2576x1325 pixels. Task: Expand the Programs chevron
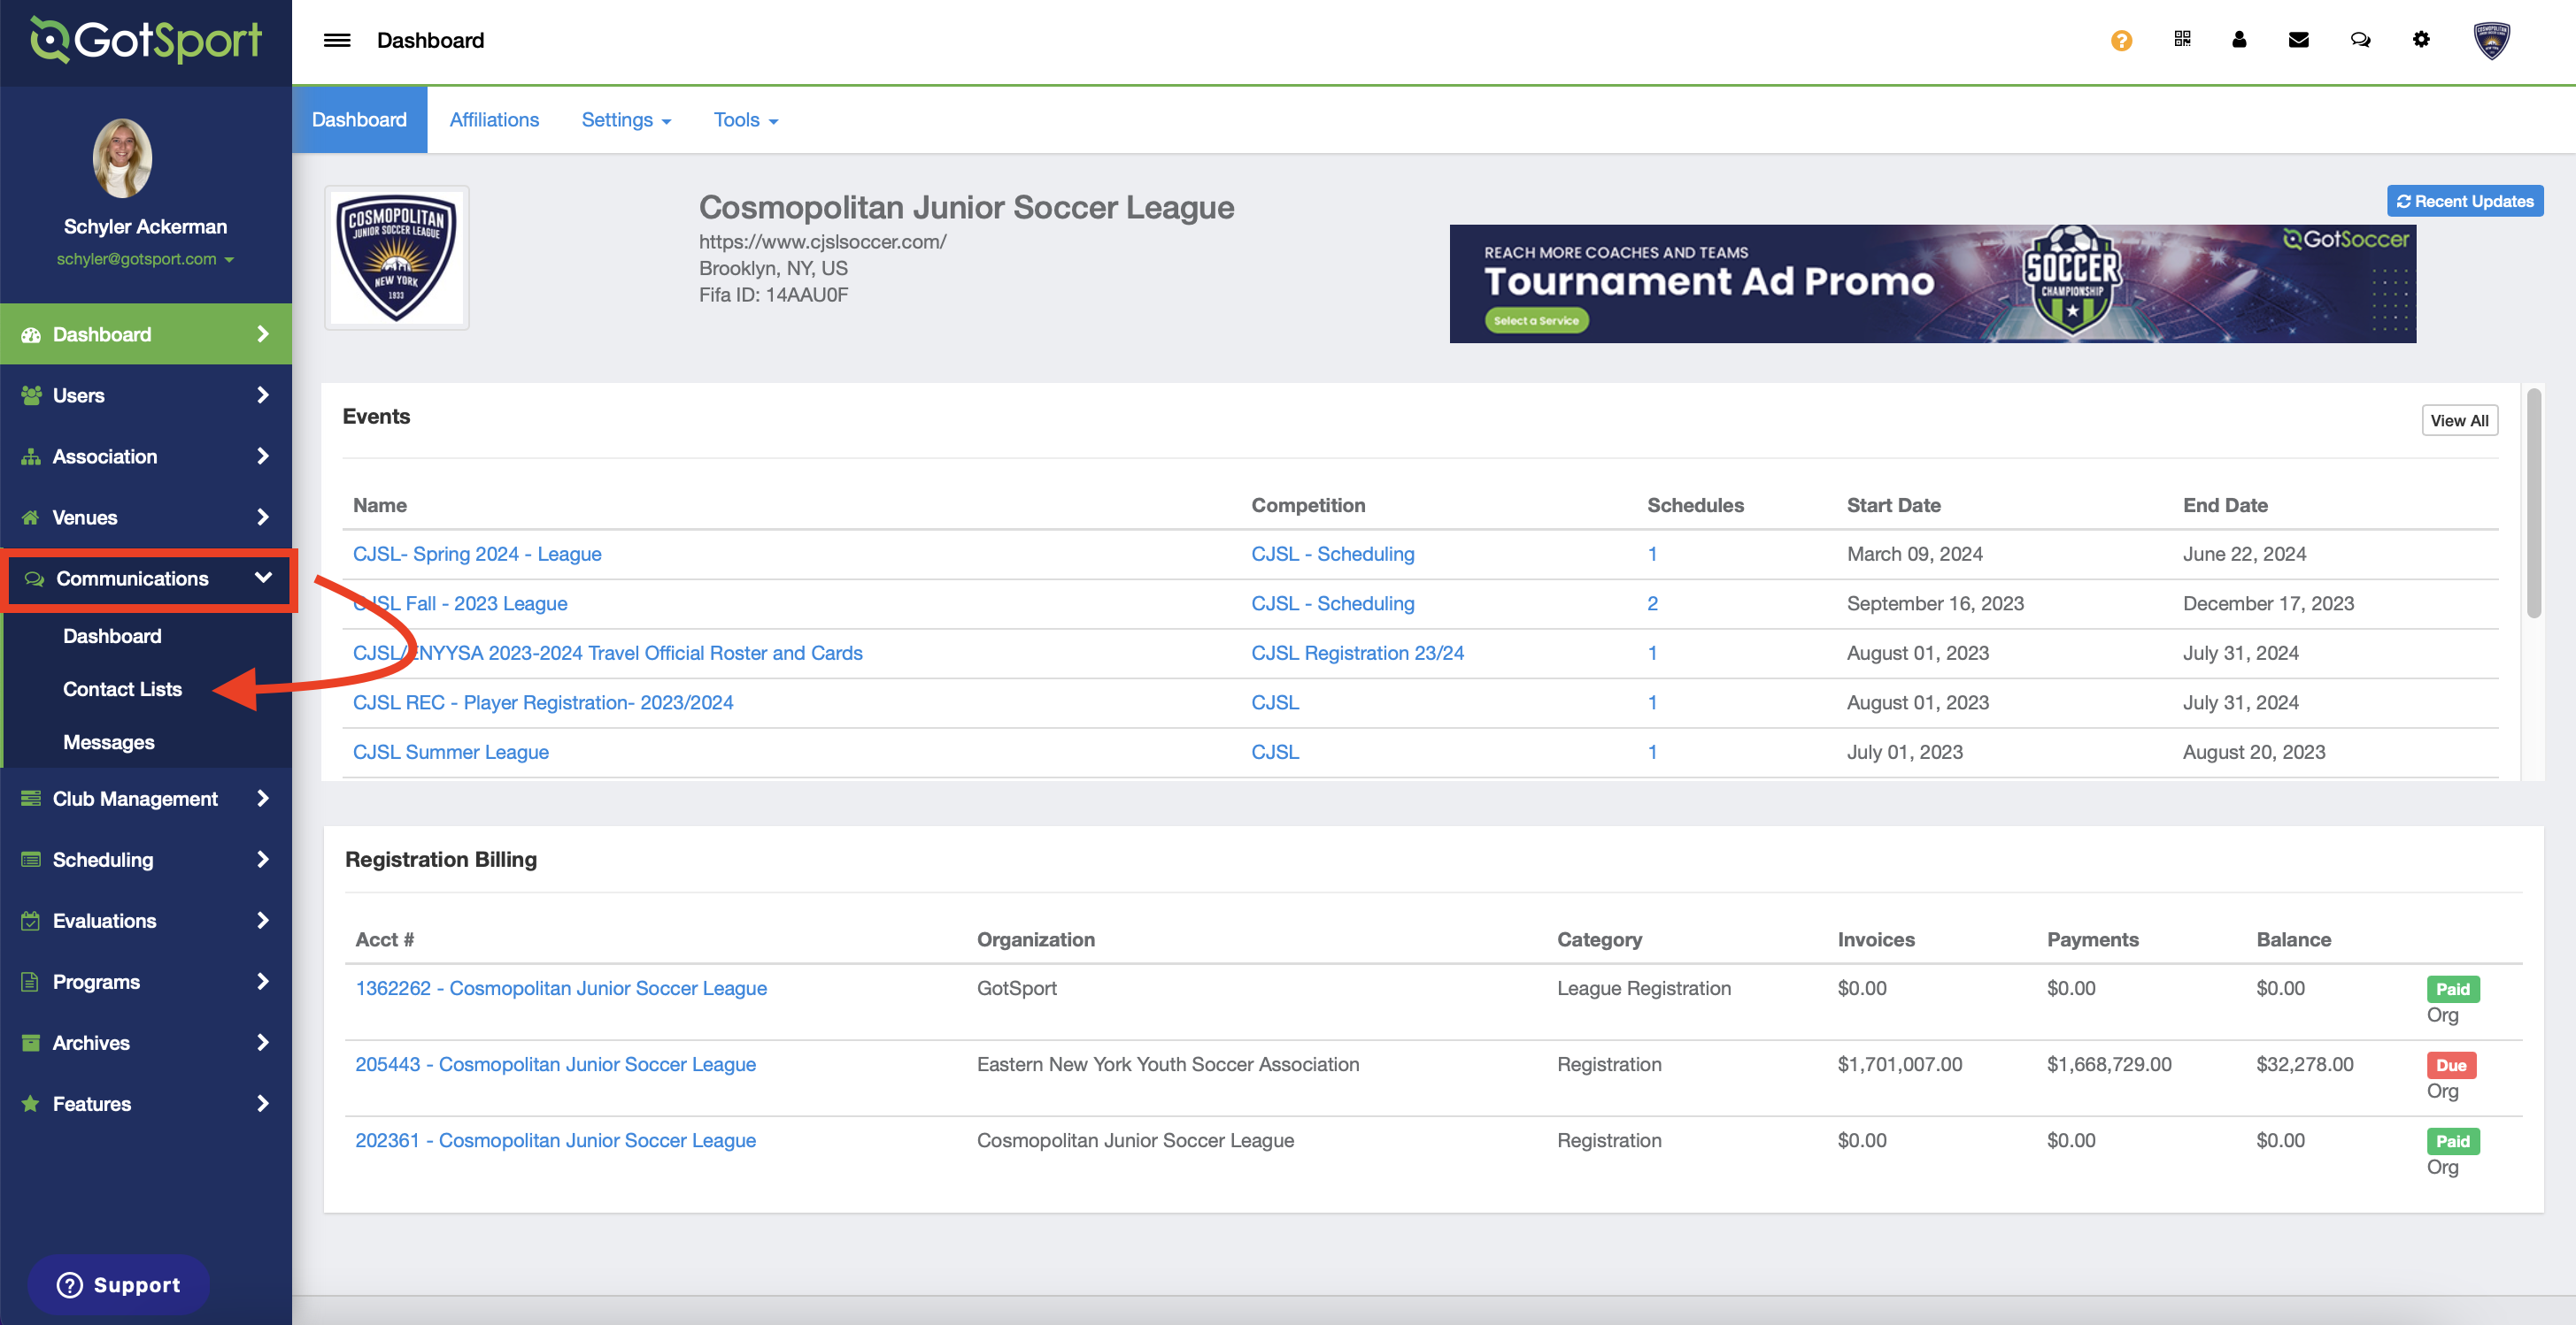point(263,980)
